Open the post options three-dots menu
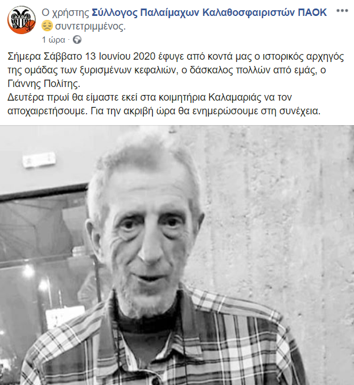This screenshot has width=354, height=385. click(x=342, y=11)
